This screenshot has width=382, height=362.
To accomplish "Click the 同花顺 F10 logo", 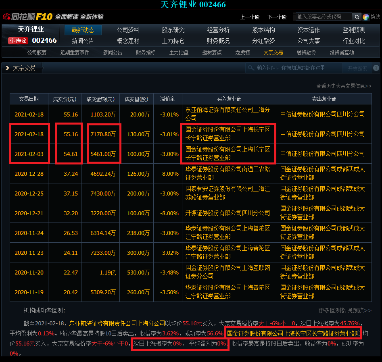I will 28,17.
